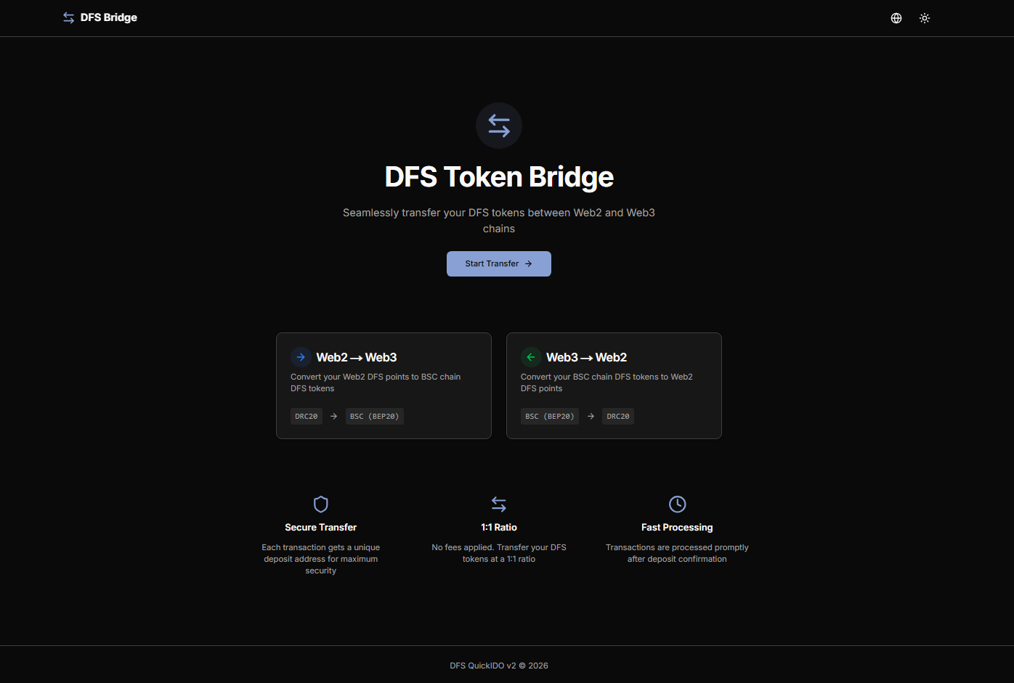This screenshot has height=683, width=1014.
Task: Click the DRC20 tag in Web2→Web3 card
Action: [x=307, y=416]
